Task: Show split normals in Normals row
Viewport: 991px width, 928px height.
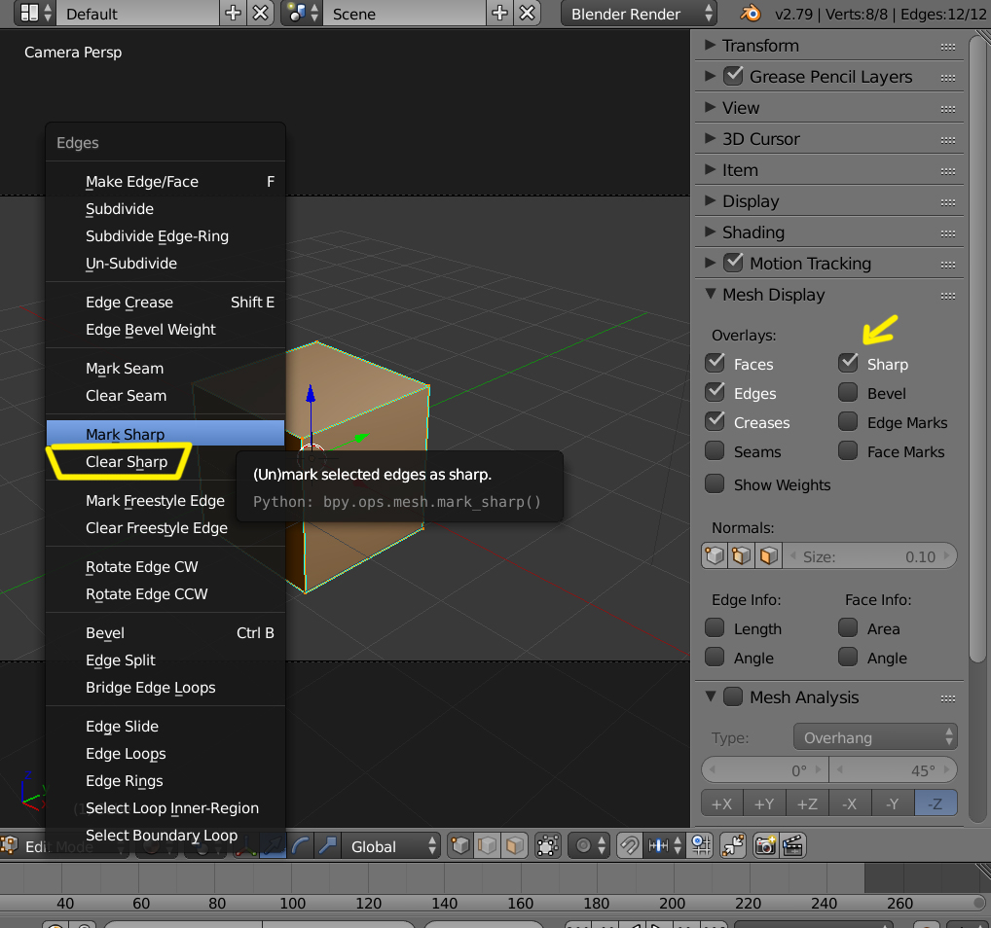Action: pyautogui.click(x=742, y=556)
